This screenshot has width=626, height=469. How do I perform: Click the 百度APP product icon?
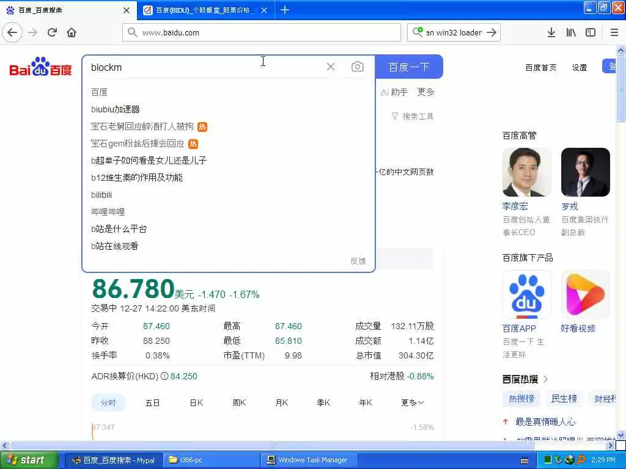pyautogui.click(x=526, y=295)
